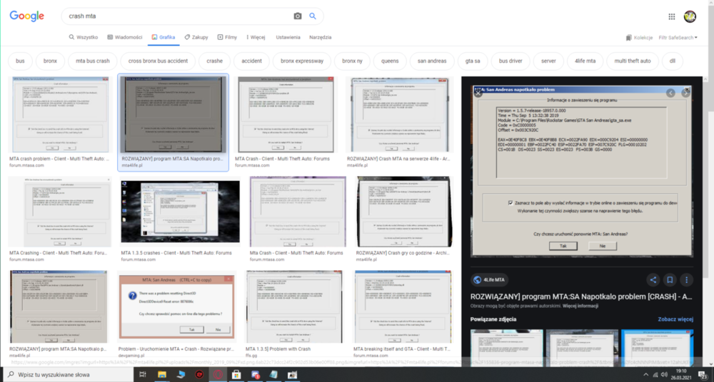Open MTA Crashing result thumbnail

coord(60,212)
